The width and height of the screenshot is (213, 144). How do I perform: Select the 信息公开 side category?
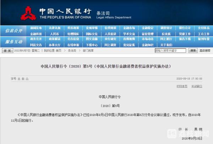point(13,31)
